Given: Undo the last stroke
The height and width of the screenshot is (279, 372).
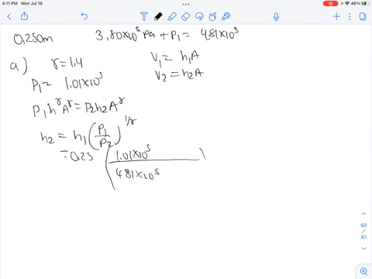Looking at the screenshot, I should click(84, 16).
